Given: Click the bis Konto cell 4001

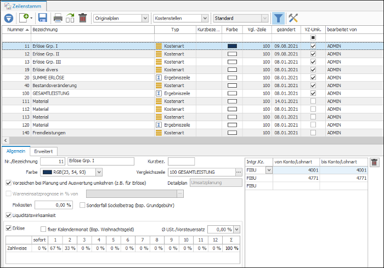Looking at the screenshot, I should [x=343, y=170].
